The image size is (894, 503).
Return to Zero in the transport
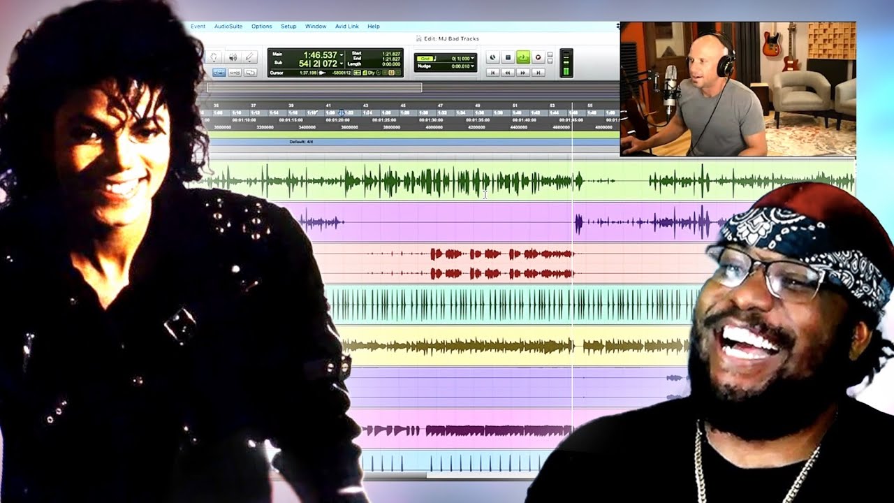tap(492, 72)
